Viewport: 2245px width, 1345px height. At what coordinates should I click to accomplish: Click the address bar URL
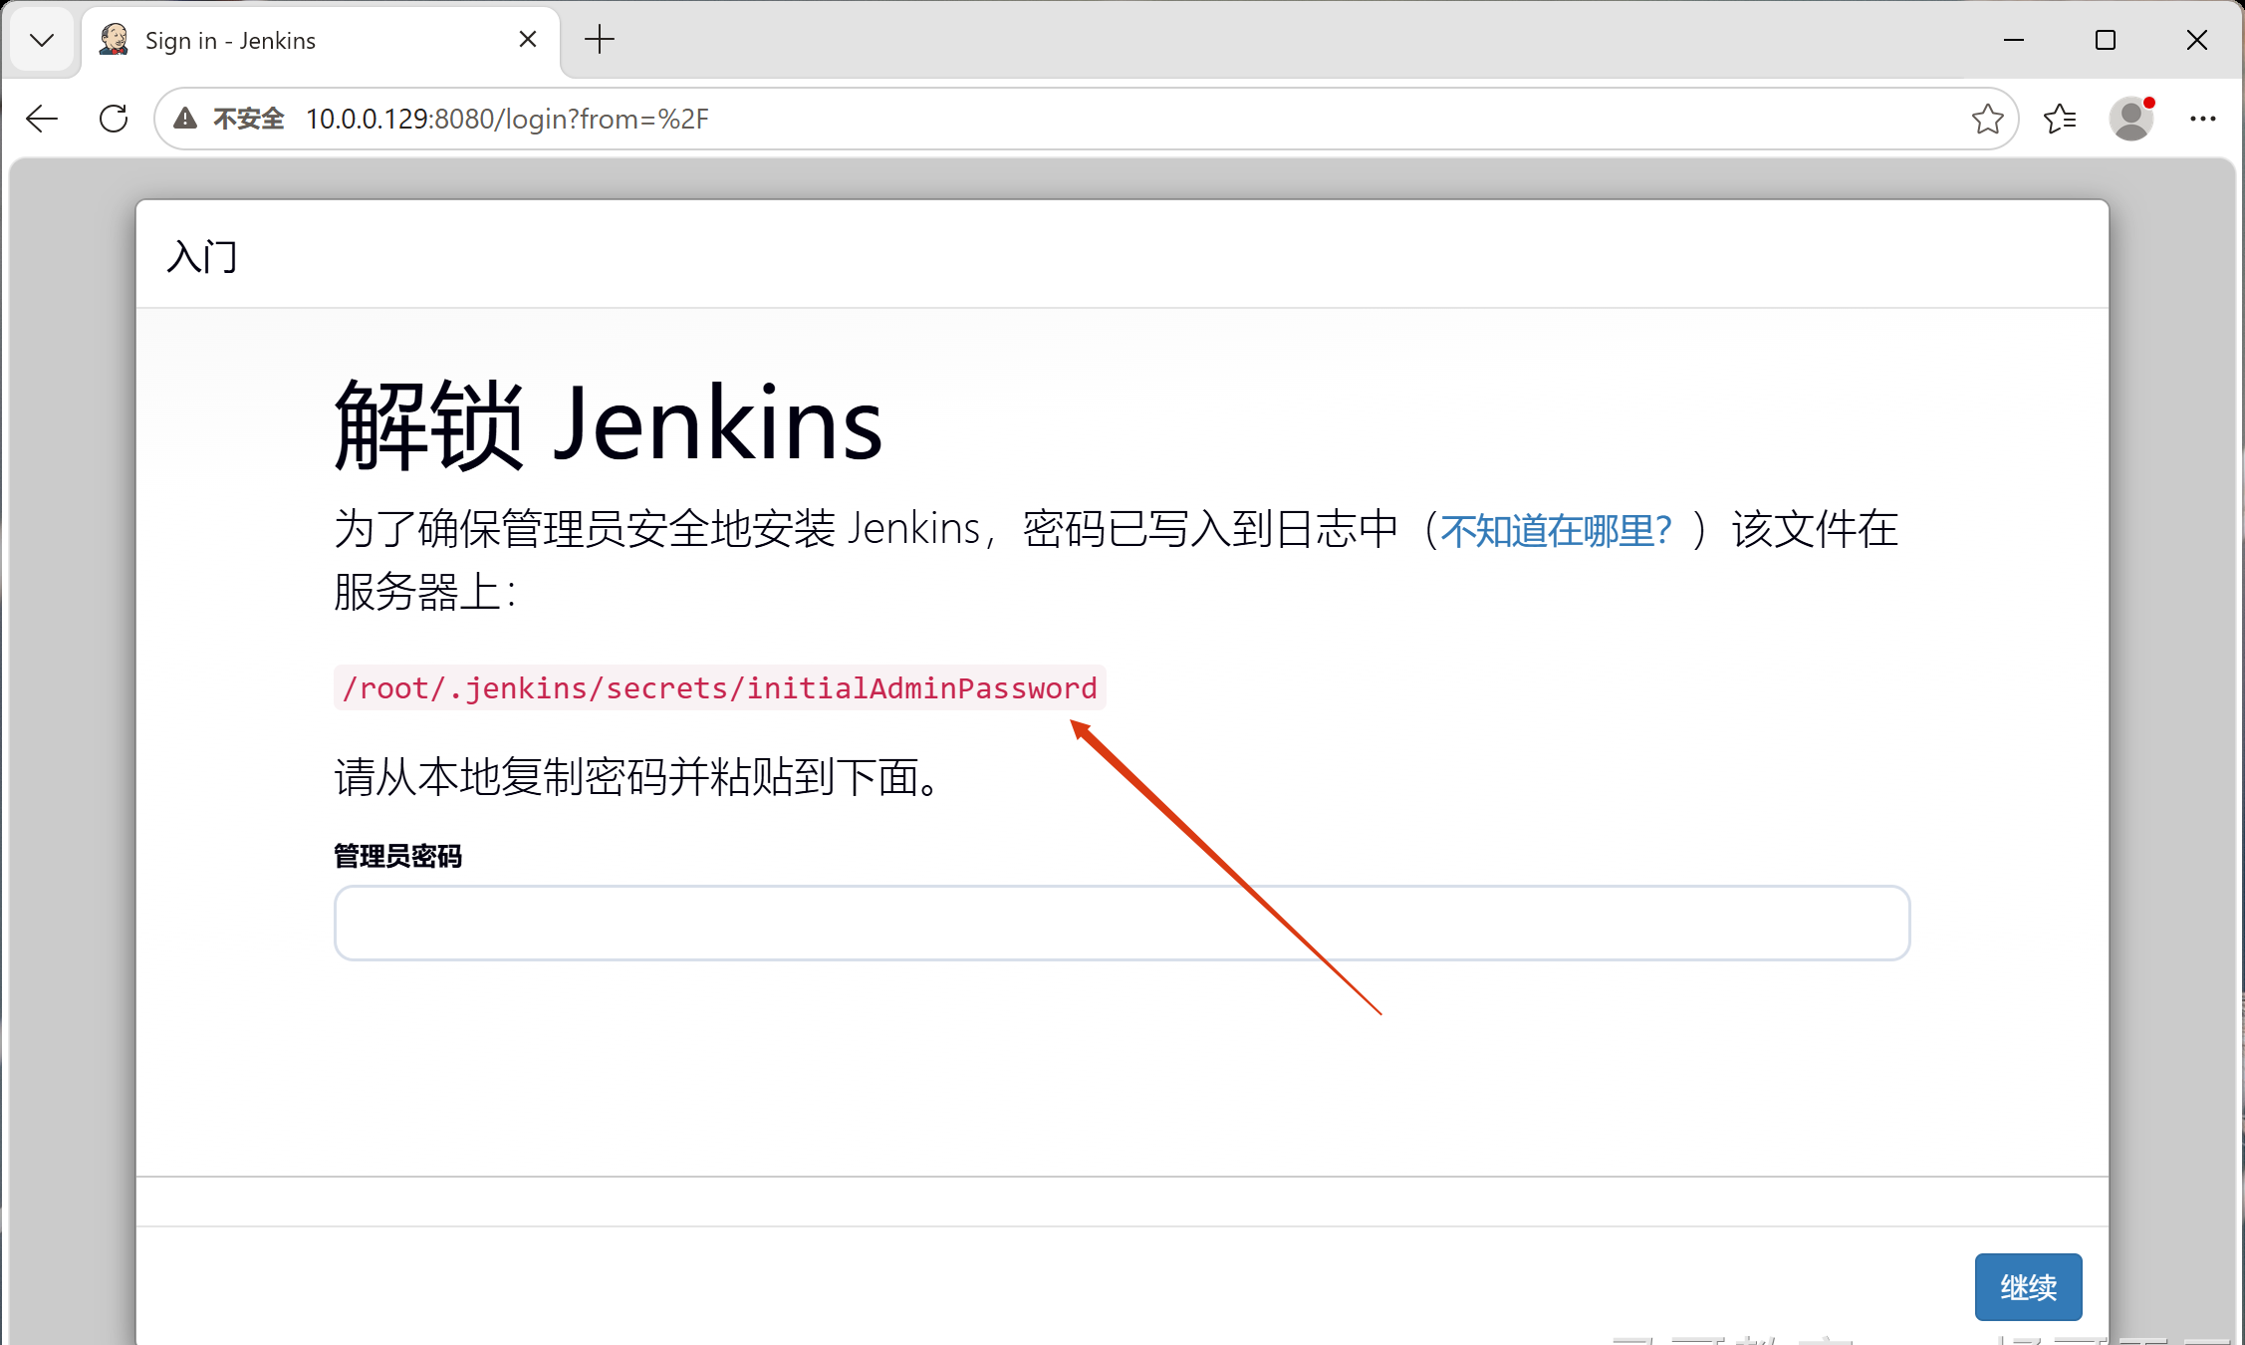click(x=507, y=119)
